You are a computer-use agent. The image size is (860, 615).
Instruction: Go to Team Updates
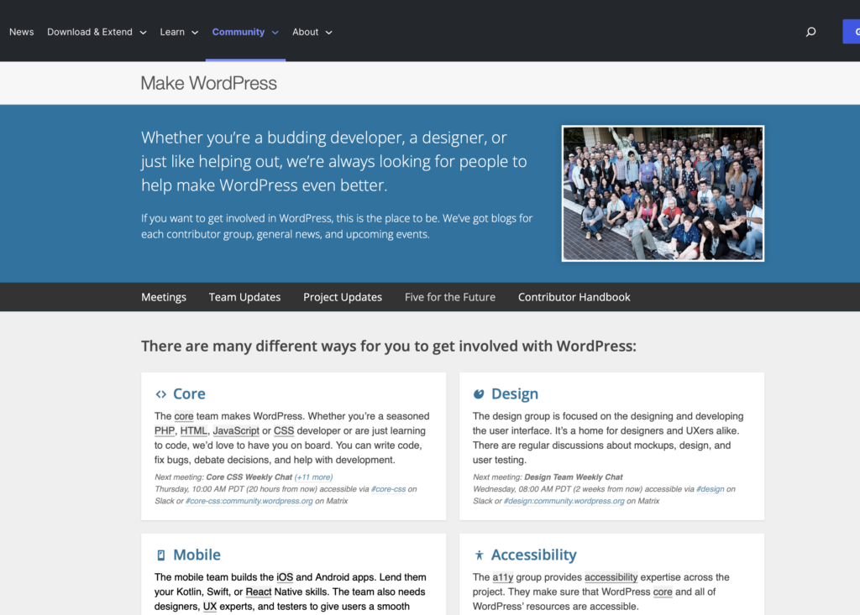[244, 297]
